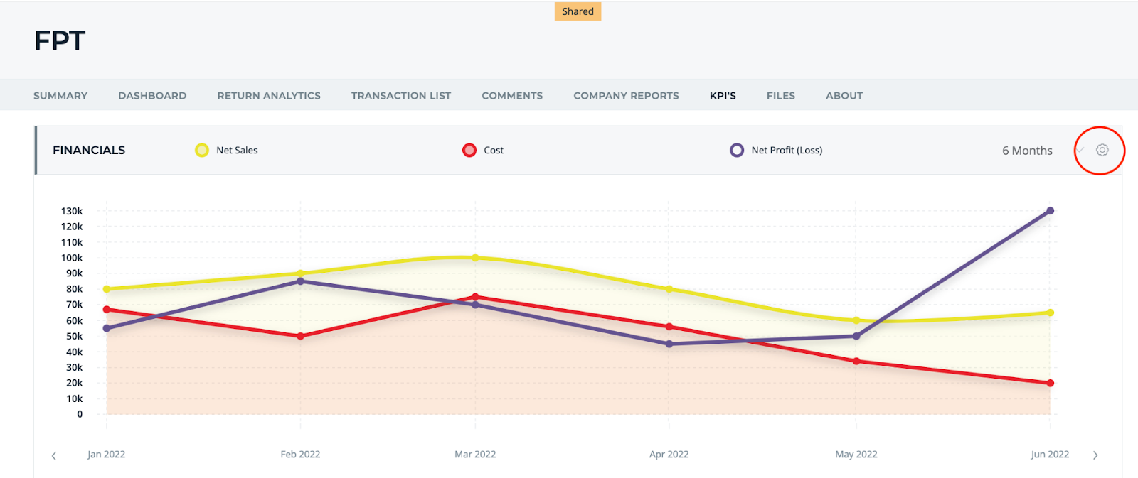Toggle the Cost red legend circle
The width and height of the screenshot is (1138, 478).
[469, 150]
